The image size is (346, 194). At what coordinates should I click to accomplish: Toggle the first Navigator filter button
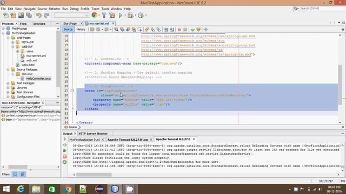(x=15, y=174)
